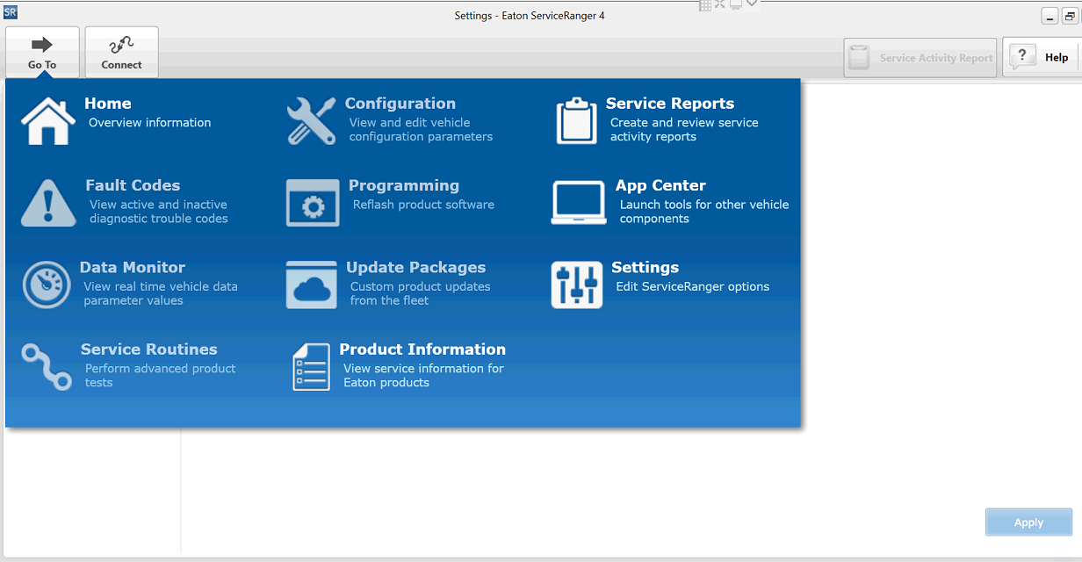Click the Service Routines connector icon
This screenshot has width=1082, height=562.
(47, 366)
